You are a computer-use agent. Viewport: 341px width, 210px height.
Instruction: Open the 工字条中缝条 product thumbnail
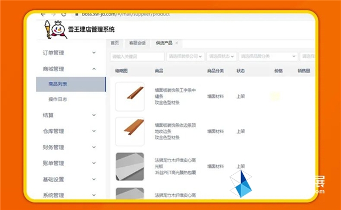tap(130, 97)
